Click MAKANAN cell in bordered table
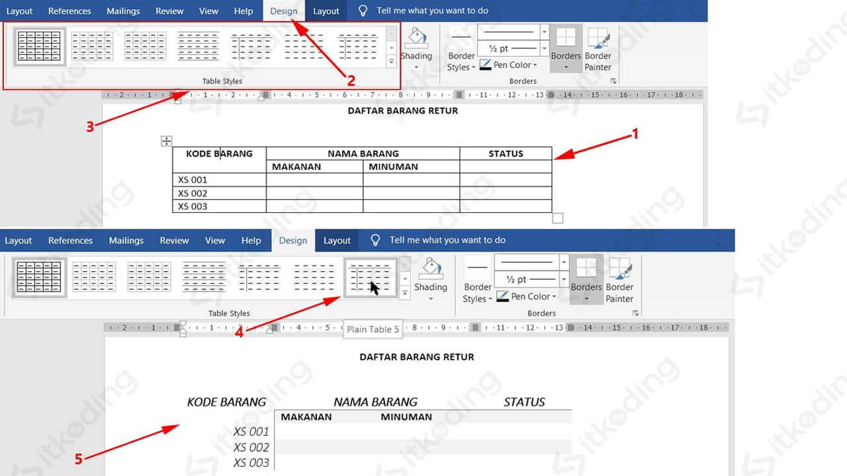This screenshot has height=476, width=847. (315, 167)
